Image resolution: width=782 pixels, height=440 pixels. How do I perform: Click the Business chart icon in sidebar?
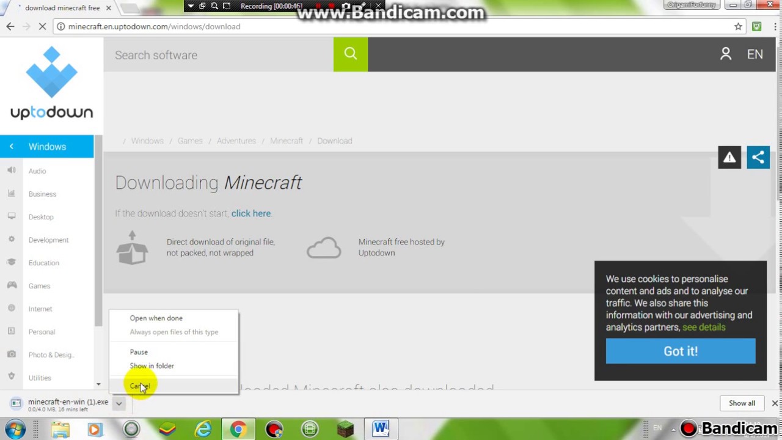point(11,193)
